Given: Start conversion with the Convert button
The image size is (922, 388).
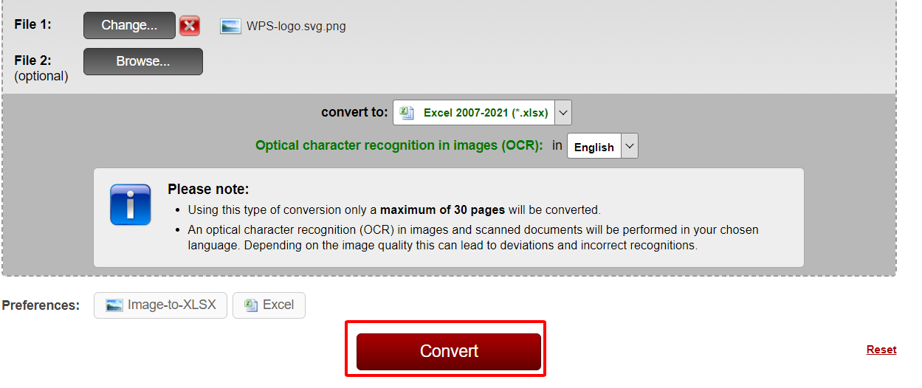Looking at the screenshot, I should pyautogui.click(x=449, y=351).
